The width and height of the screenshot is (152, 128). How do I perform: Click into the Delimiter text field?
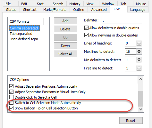pyautogui.click(x=122, y=20)
